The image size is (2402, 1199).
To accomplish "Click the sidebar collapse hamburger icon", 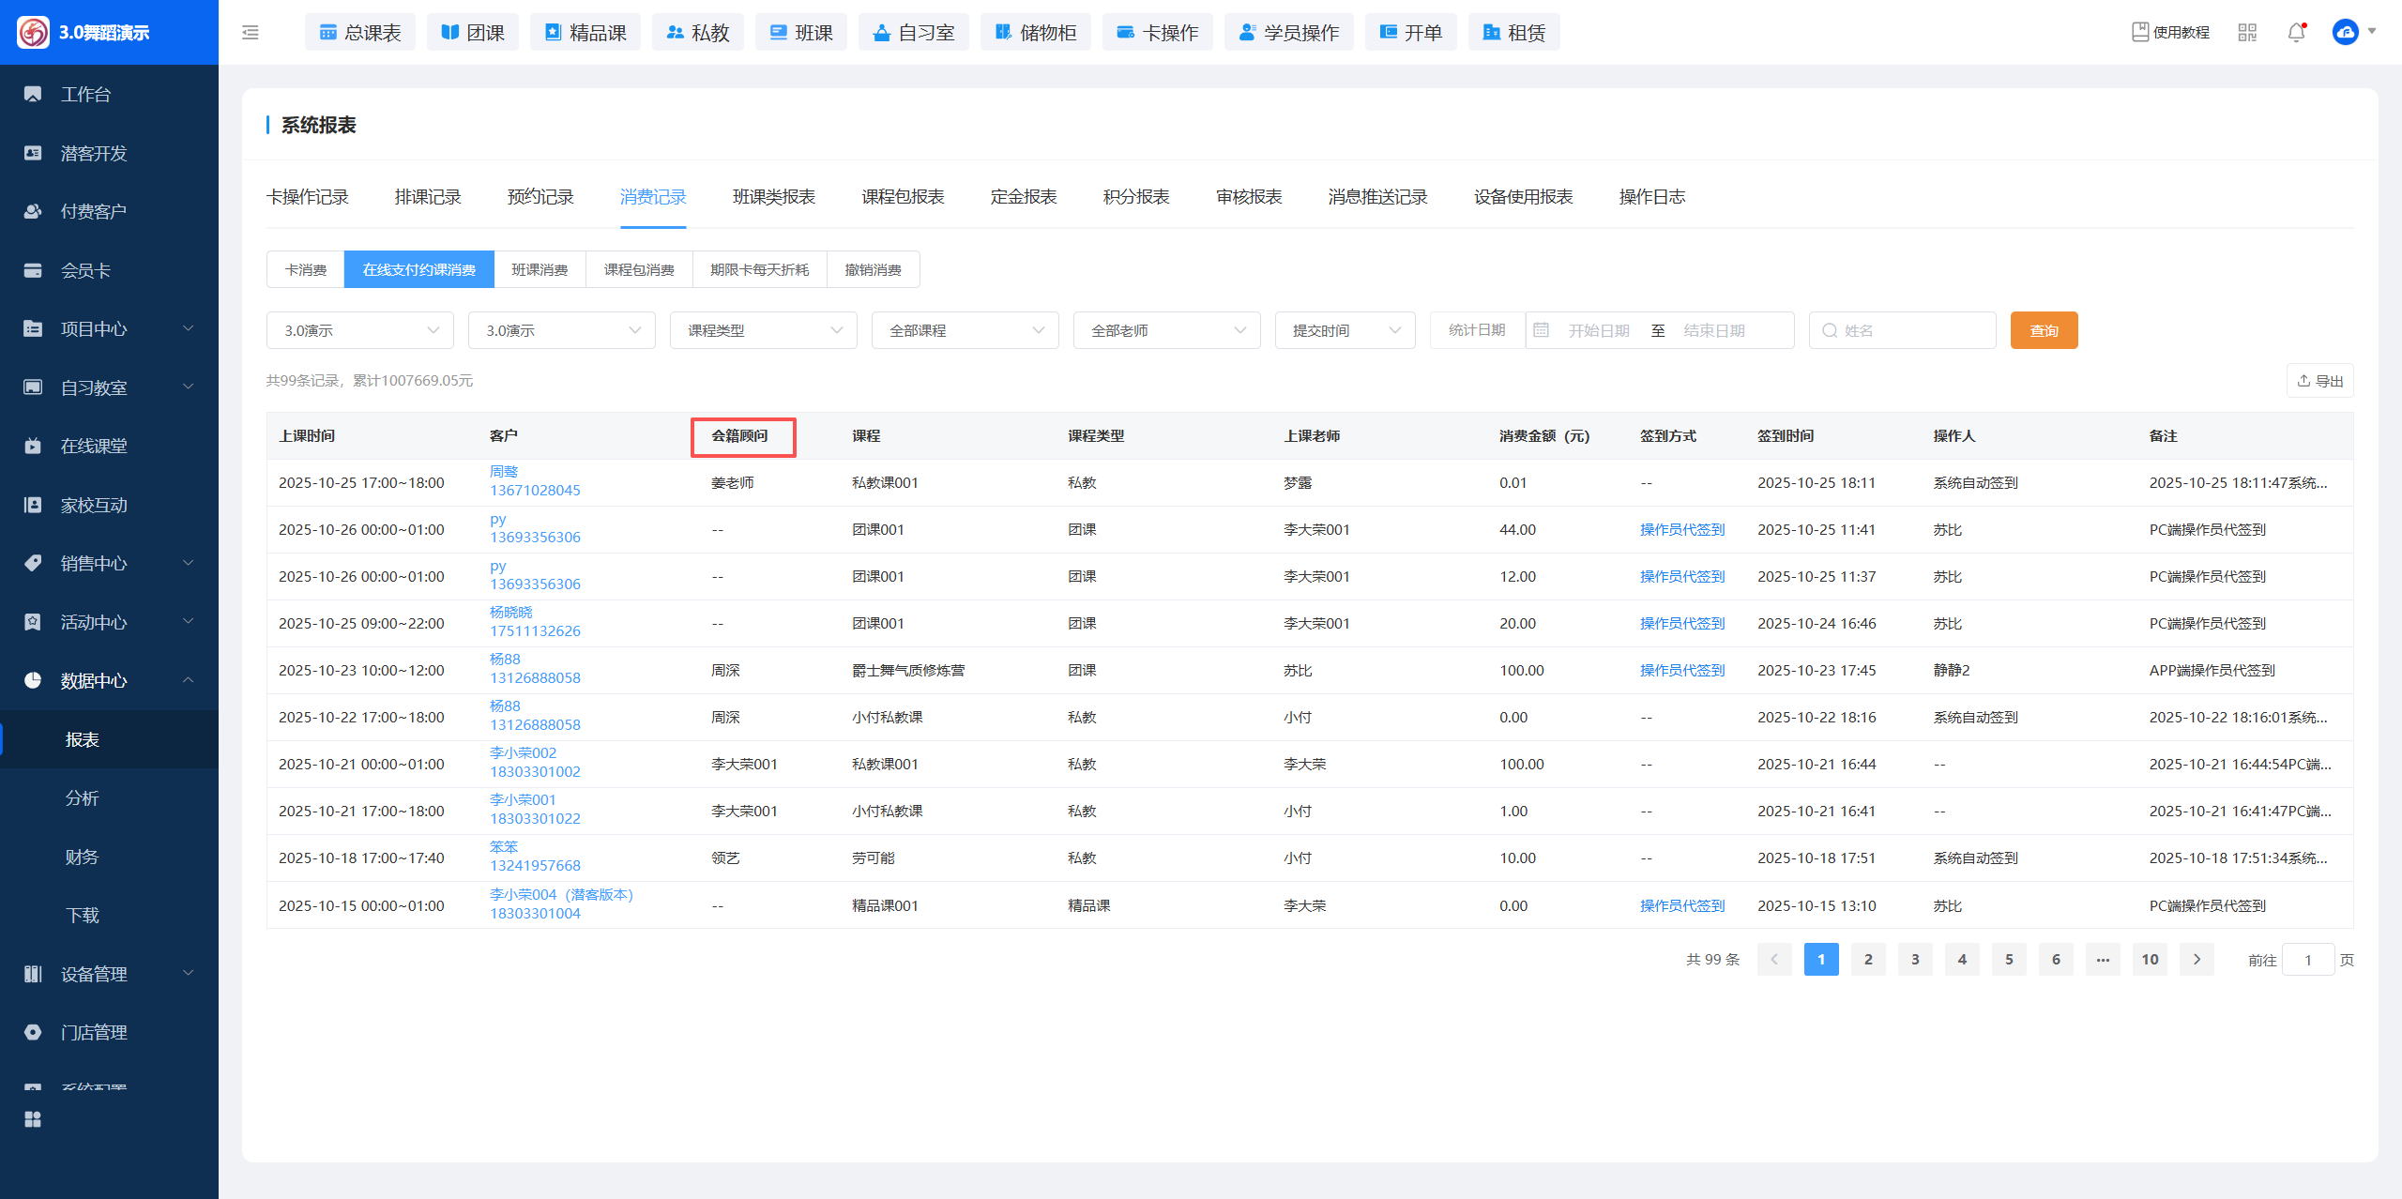I will (x=250, y=33).
